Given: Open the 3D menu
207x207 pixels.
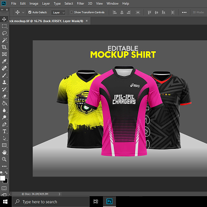Looking at the screenshot, I should tap(90, 4).
